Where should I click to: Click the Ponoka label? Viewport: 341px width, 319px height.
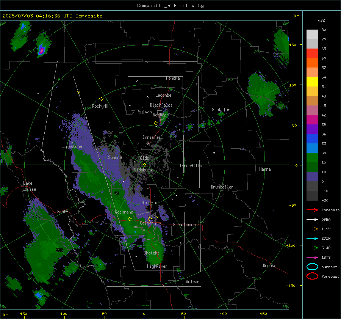(173, 78)
